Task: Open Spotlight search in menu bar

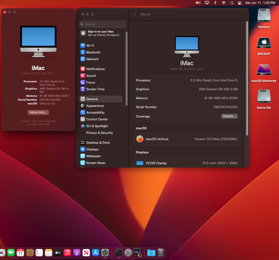Action: coord(232,3)
